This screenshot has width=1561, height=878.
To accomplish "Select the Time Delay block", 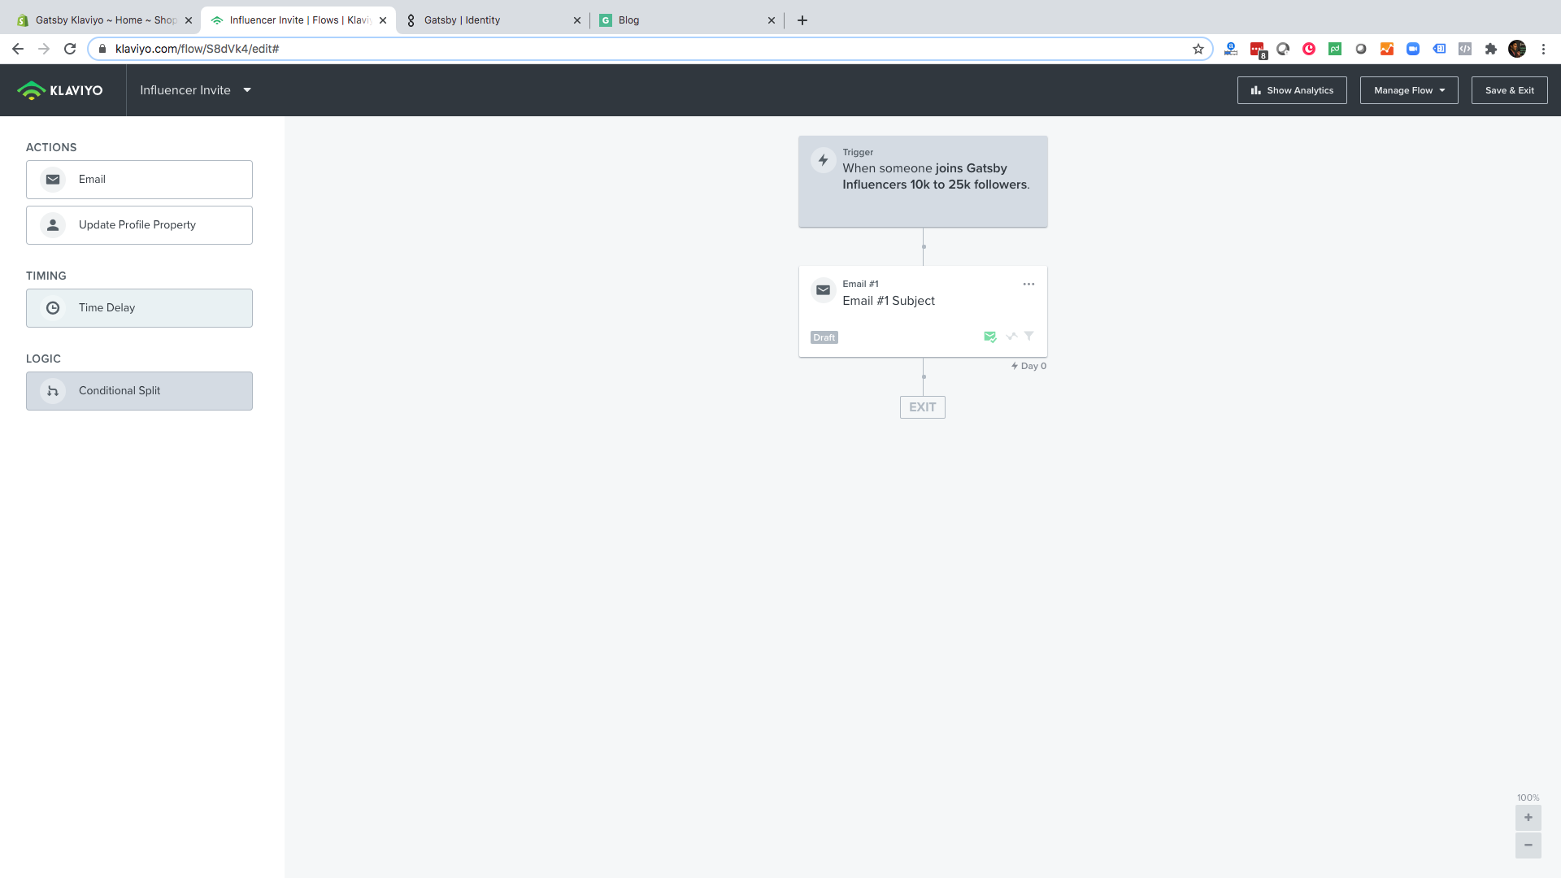I will coord(139,308).
